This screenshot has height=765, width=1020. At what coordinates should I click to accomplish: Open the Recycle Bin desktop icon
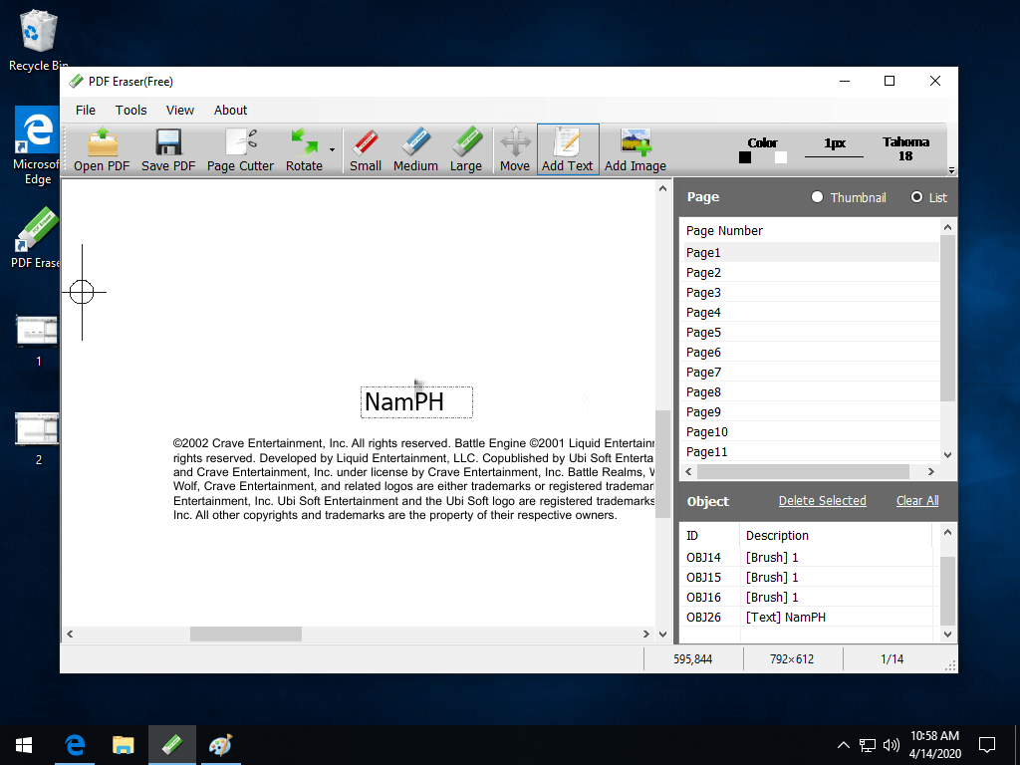39,40
